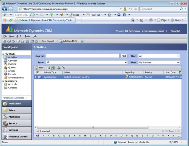The image size is (189, 146).
Task: Open the Client has not regarding link
Action: tap(136, 77)
